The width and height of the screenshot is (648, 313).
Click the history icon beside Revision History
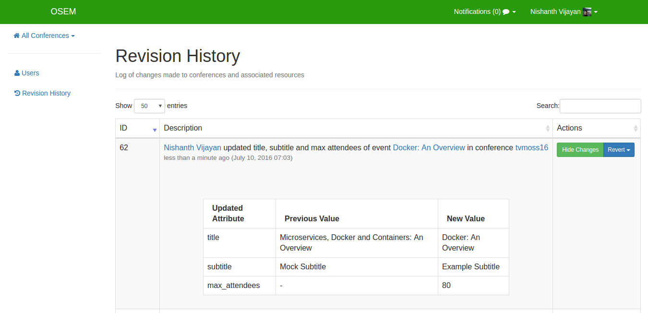(17, 93)
